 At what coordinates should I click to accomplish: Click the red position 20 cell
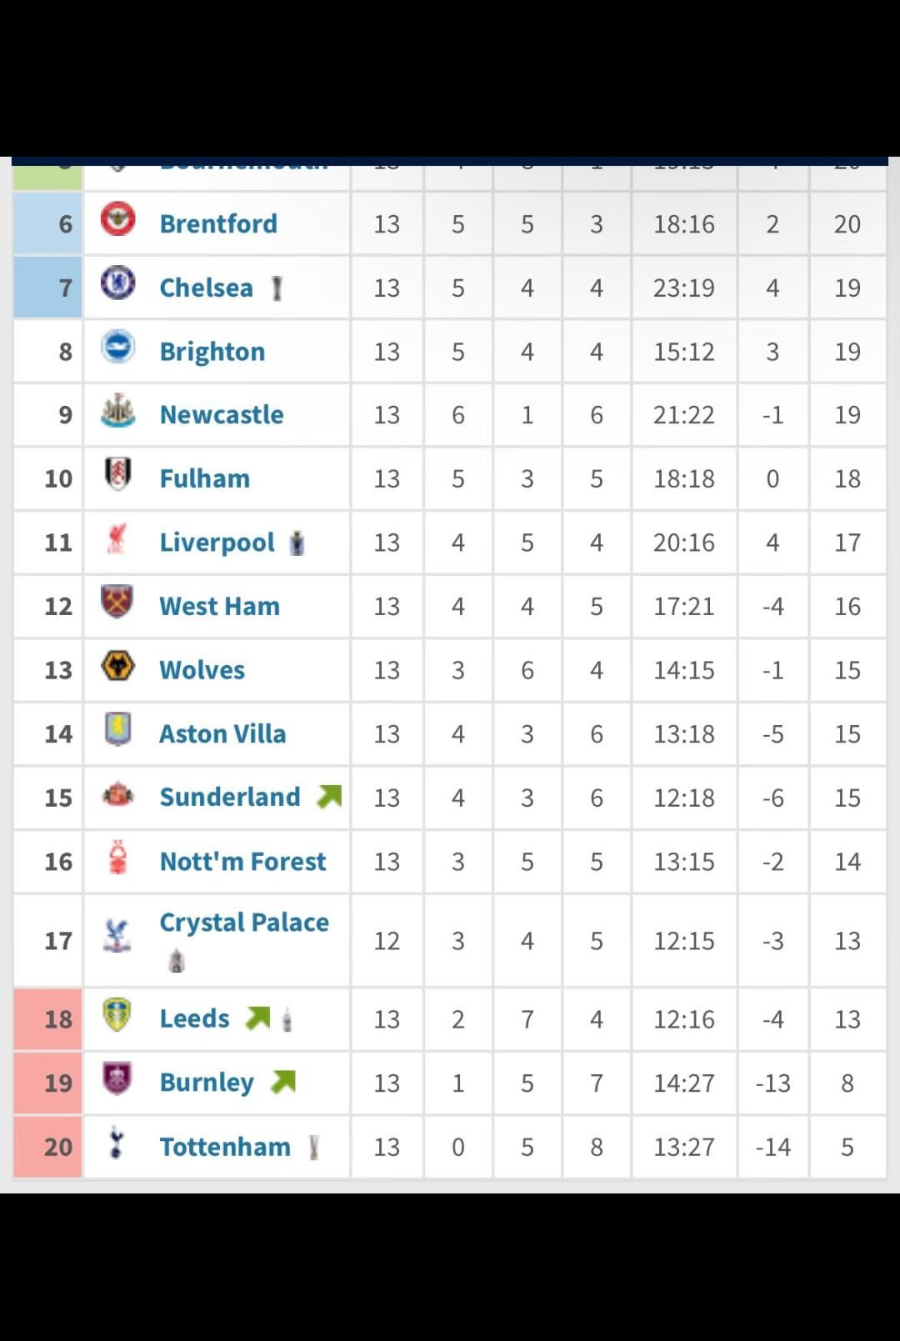tap(48, 1147)
